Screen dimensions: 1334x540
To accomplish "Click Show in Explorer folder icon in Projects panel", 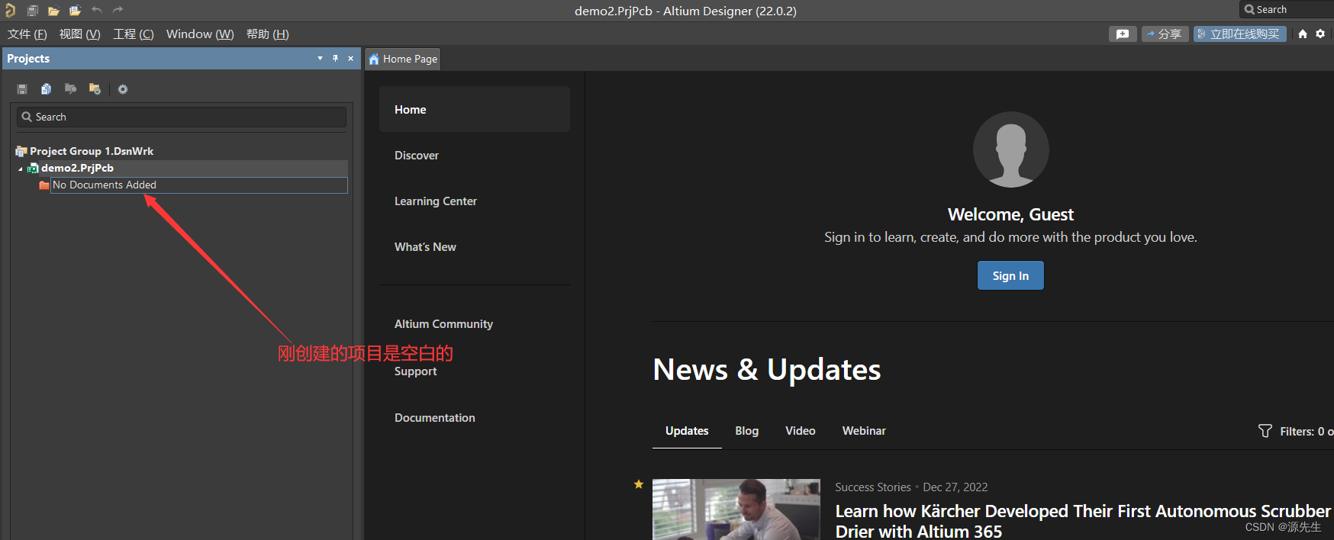I will coord(70,89).
